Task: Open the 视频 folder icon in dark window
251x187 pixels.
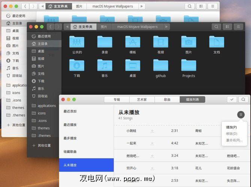Action: point(161,42)
